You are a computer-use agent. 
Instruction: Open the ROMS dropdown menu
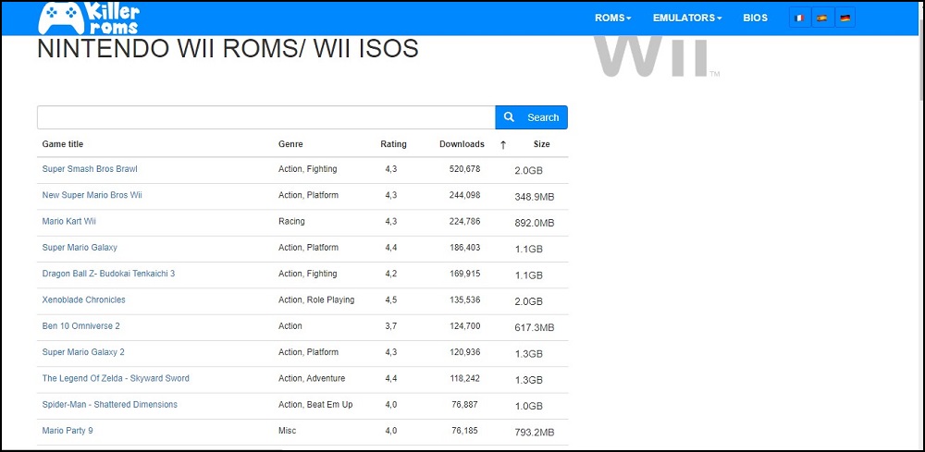(613, 18)
